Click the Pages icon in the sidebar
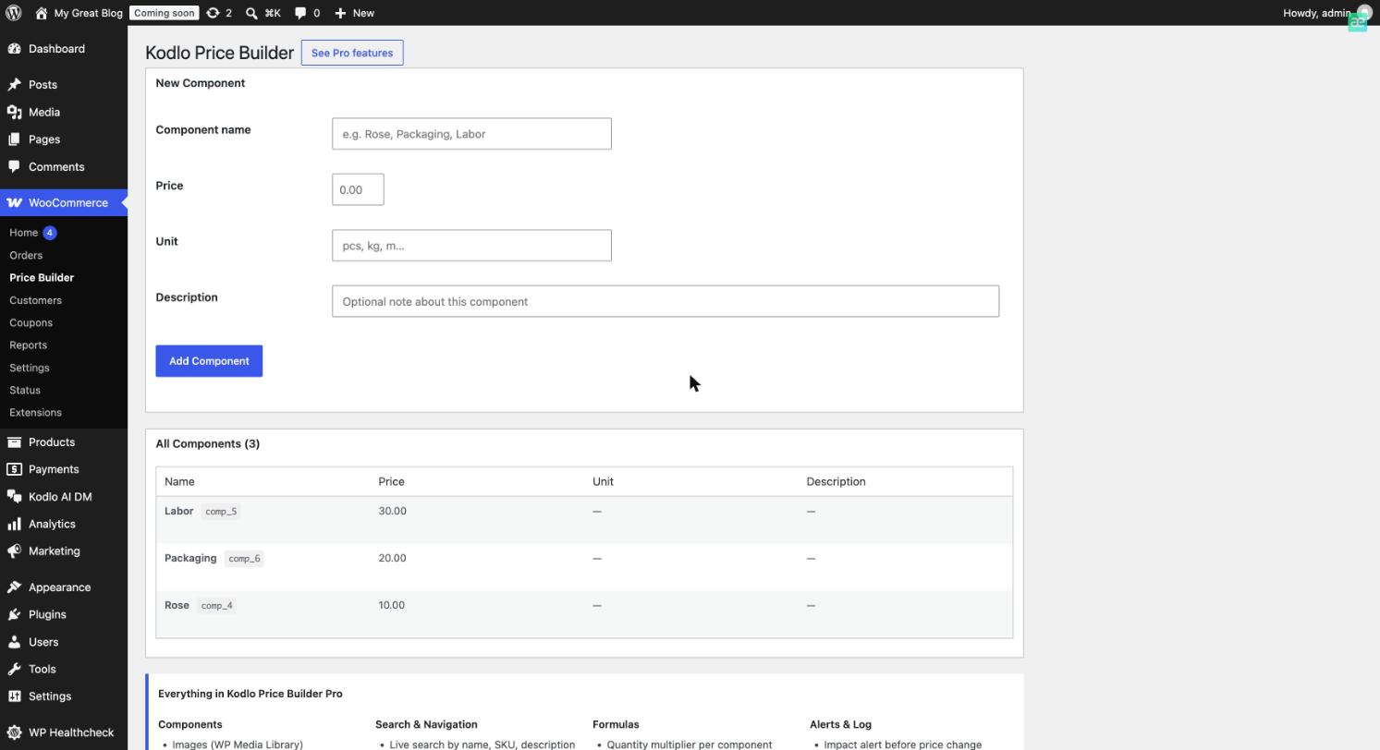This screenshot has height=750, width=1380. 15,139
